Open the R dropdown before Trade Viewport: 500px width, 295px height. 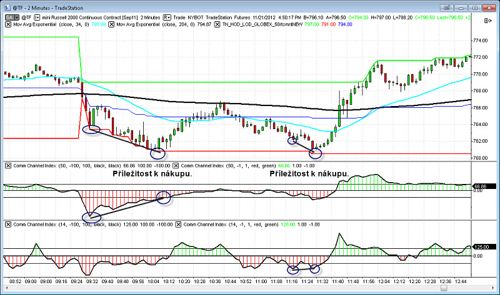click(167, 17)
